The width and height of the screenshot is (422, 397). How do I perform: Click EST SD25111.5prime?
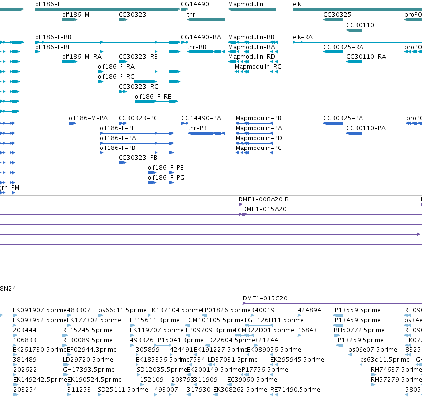[x=100, y=395]
